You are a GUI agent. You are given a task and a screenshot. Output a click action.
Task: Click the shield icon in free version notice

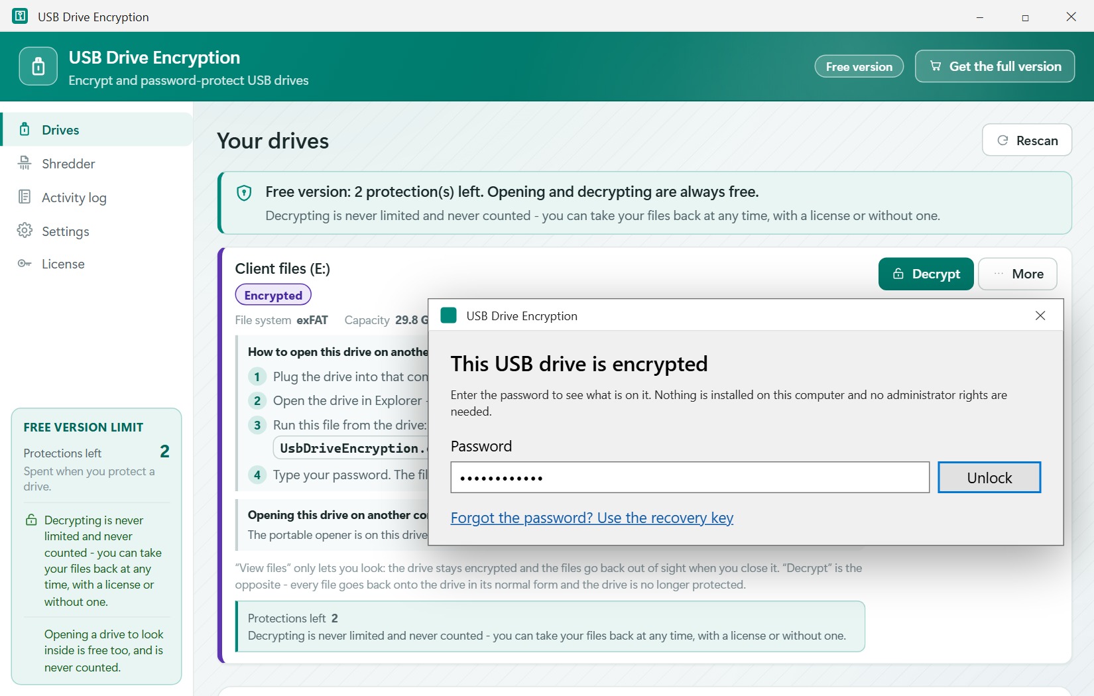(244, 193)
